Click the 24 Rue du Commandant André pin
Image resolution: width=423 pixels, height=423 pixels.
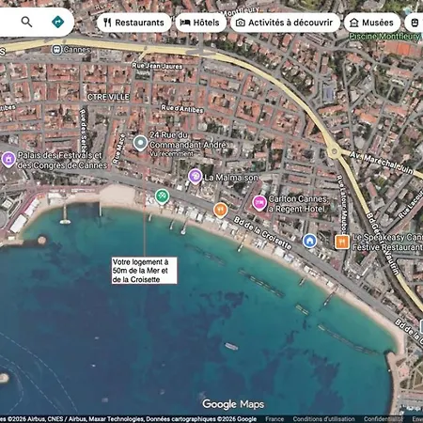(140, 143)
